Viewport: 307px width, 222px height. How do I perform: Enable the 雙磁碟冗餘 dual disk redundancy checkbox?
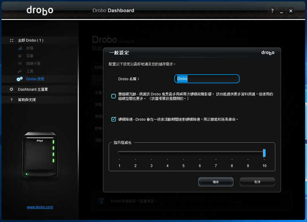point(113,96)
